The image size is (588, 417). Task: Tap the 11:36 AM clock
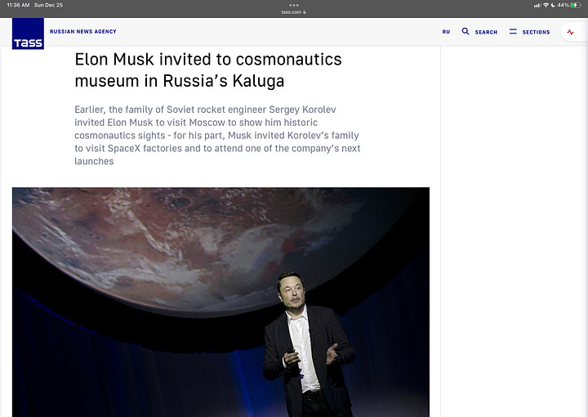18,5
